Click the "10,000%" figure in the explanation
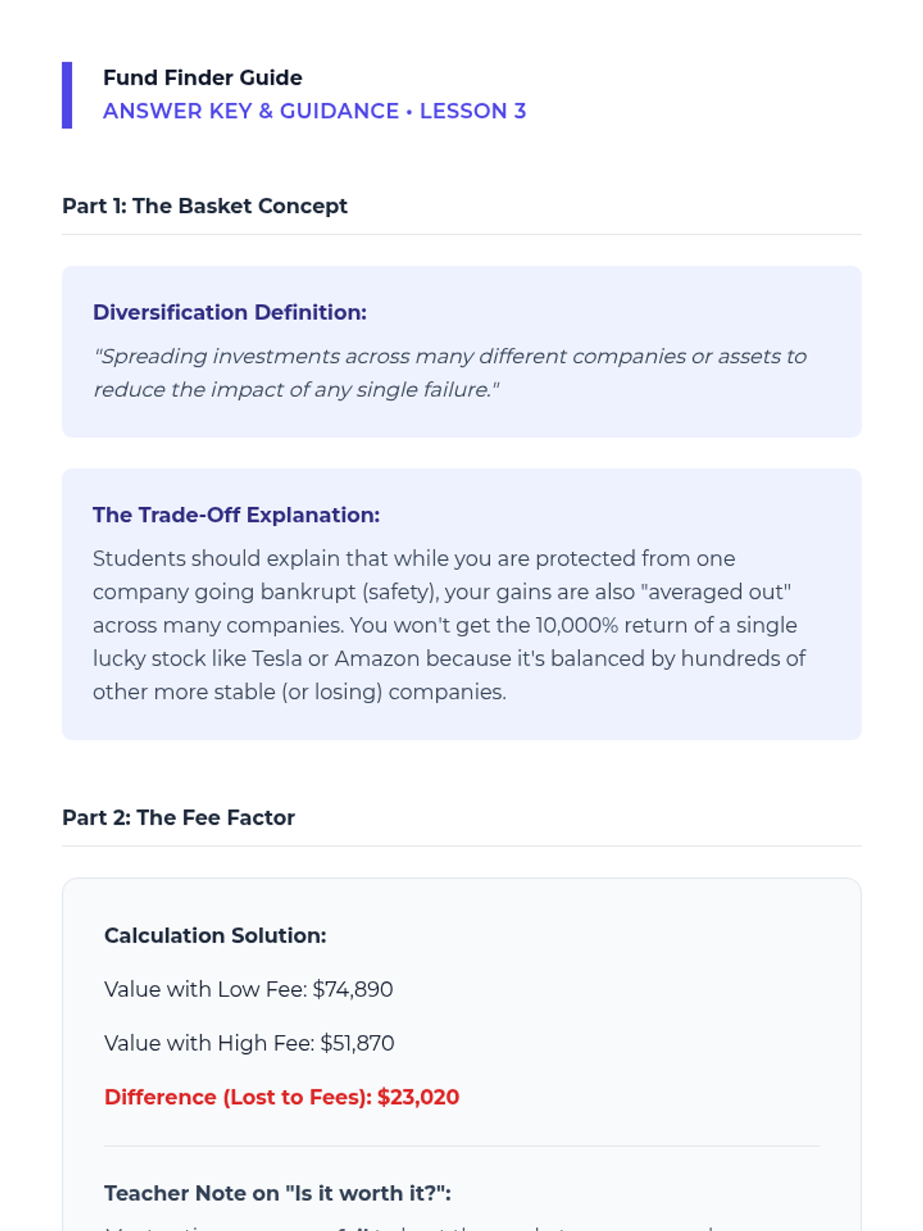Viewport: 923px width, 1231px height. coord(577,625)
